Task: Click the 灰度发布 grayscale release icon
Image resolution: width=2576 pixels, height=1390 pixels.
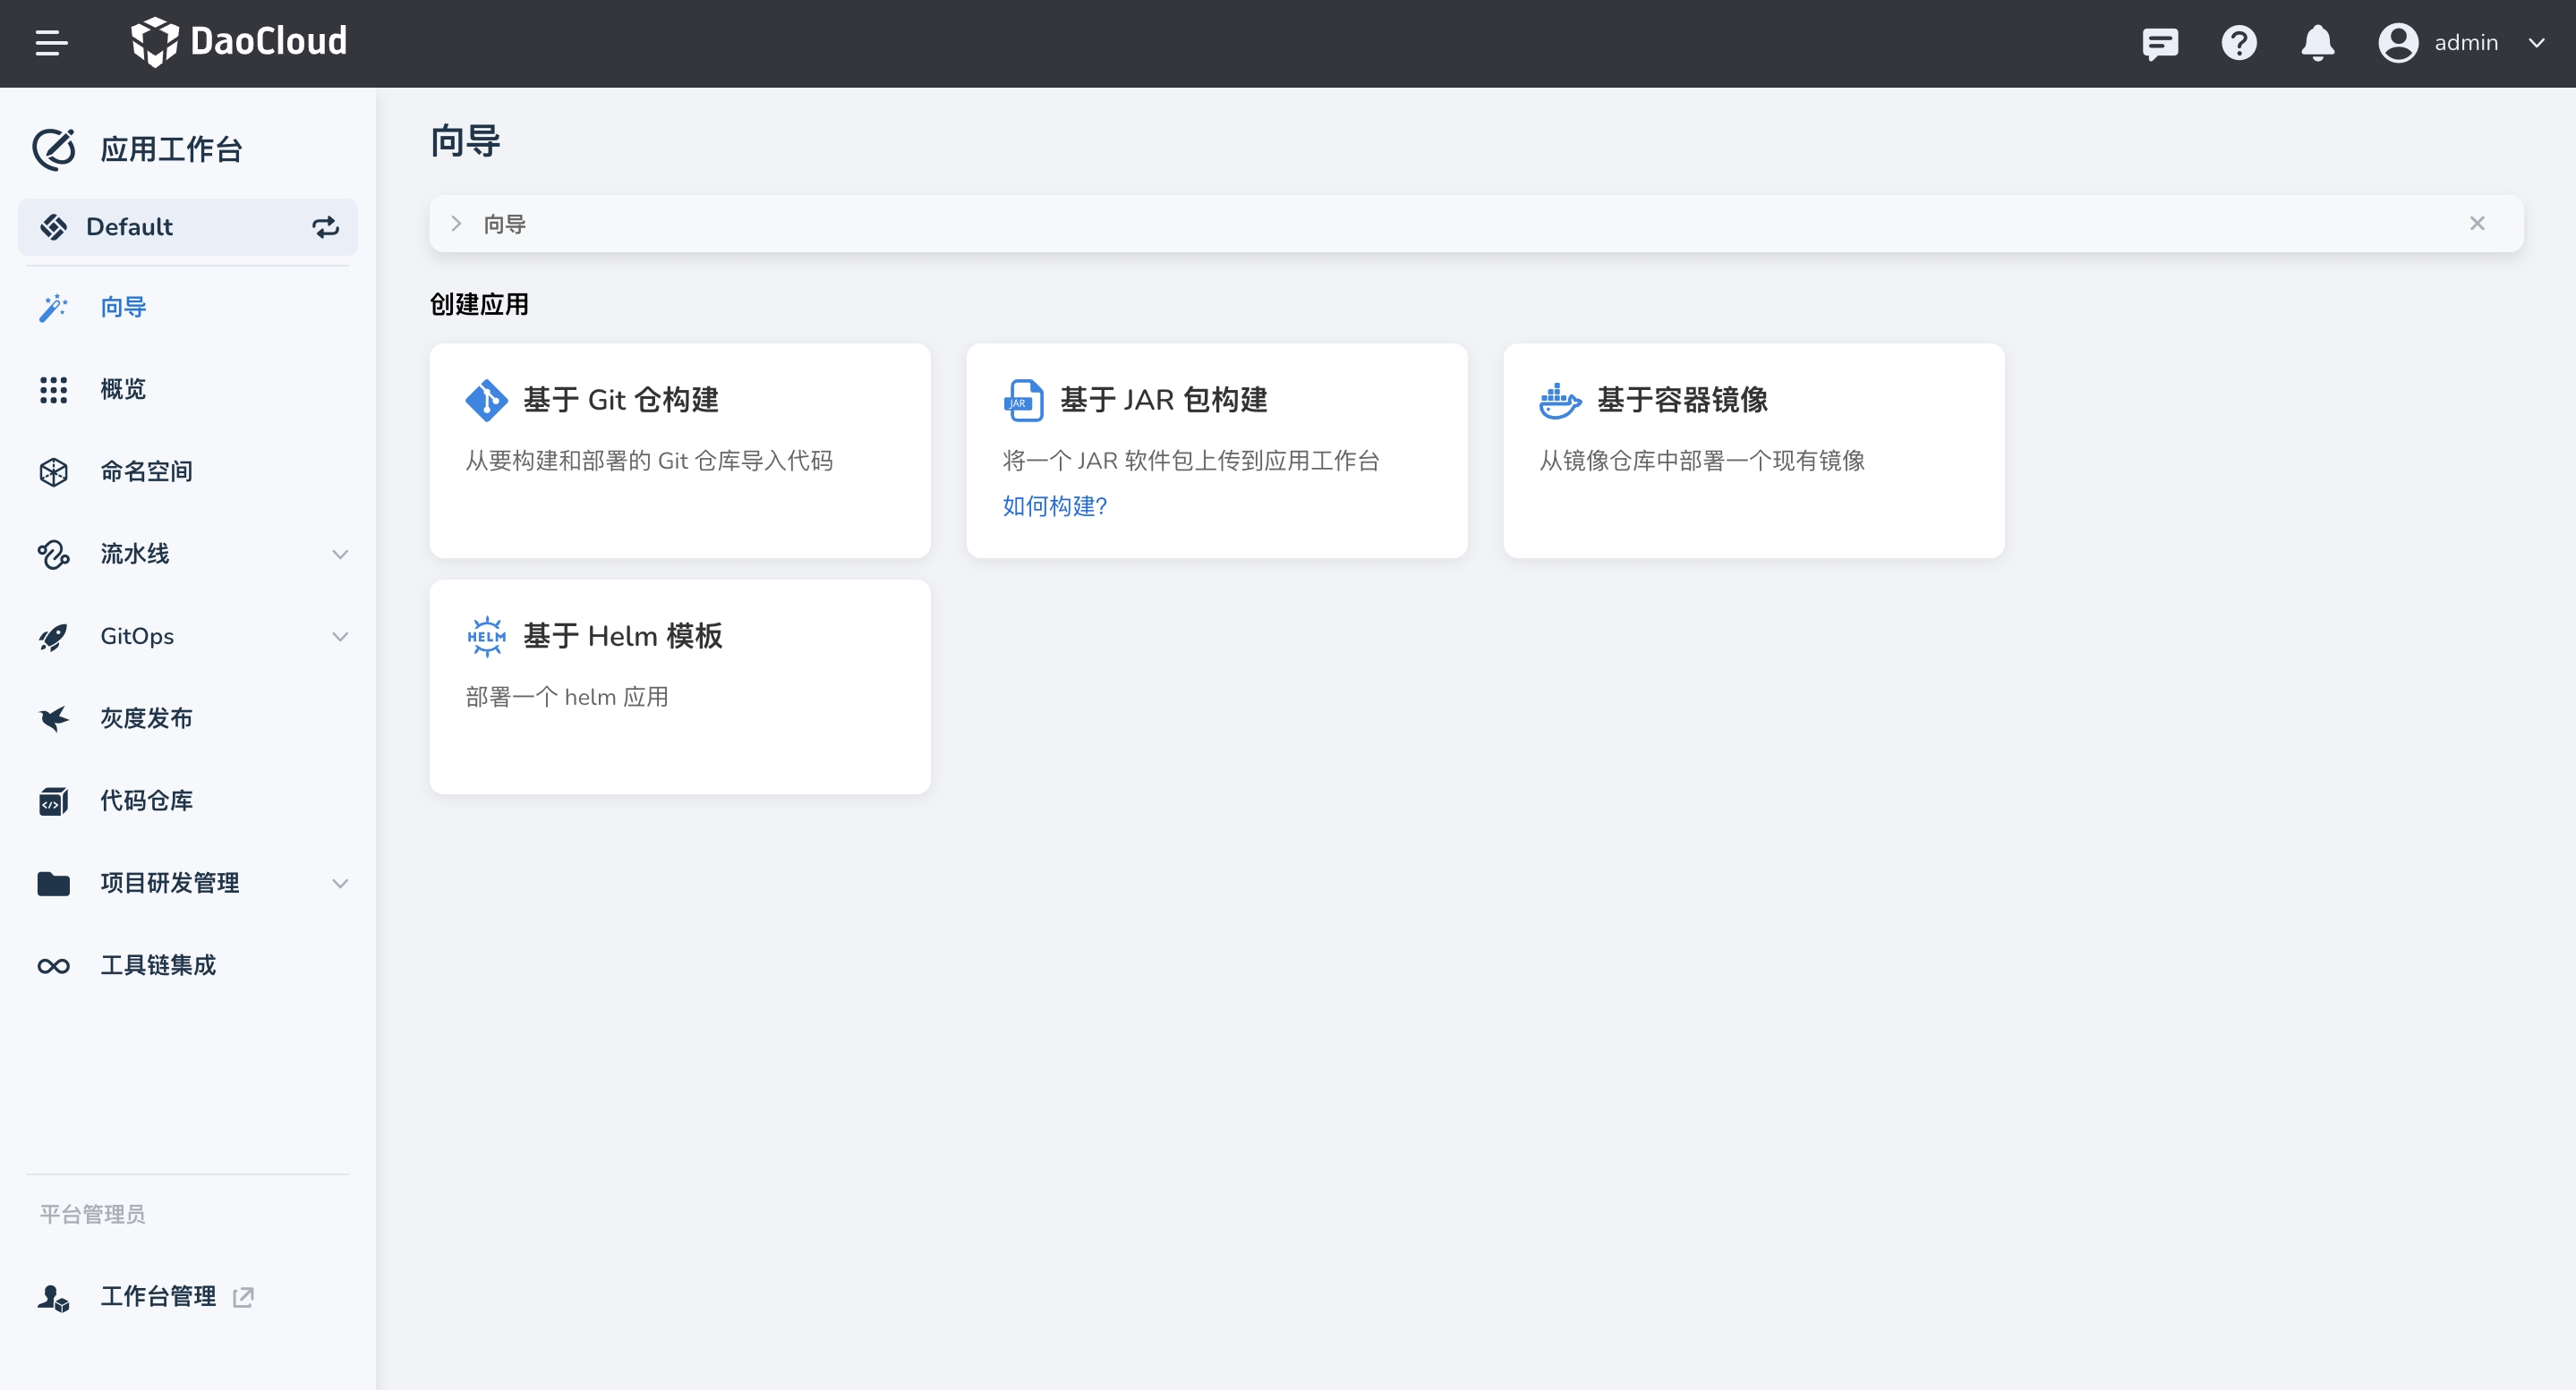Action: click(x=54, y=718)
